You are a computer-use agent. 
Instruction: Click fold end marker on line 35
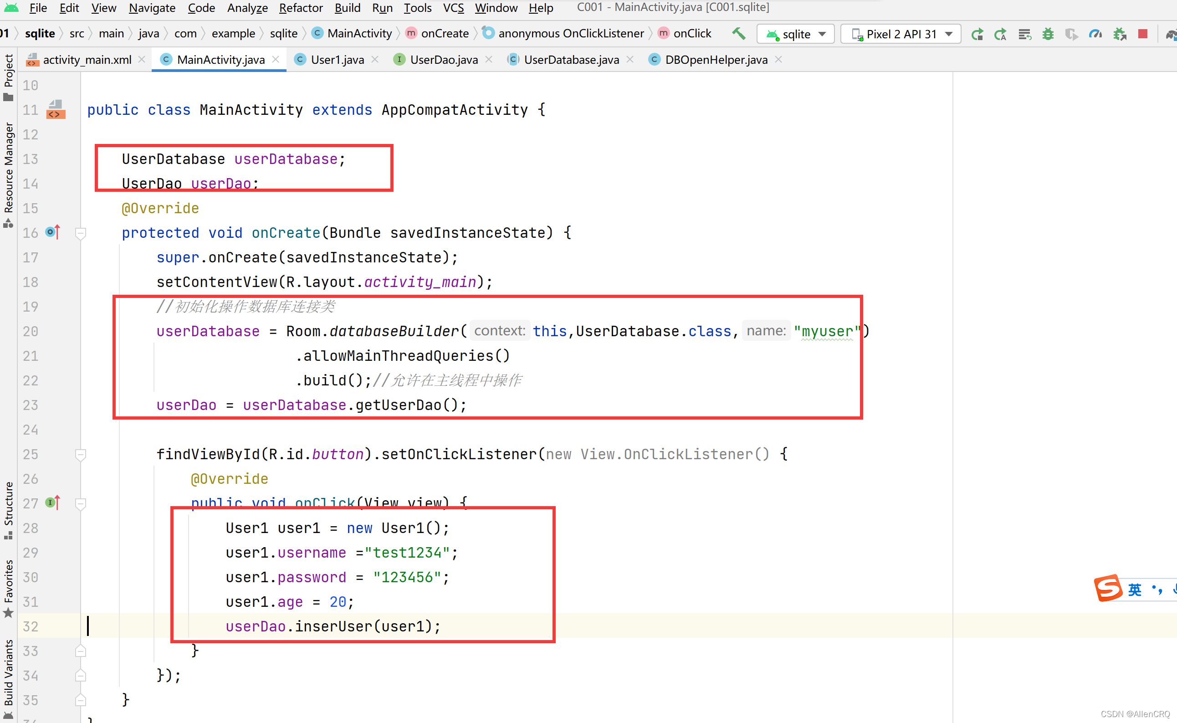point(81,700)
